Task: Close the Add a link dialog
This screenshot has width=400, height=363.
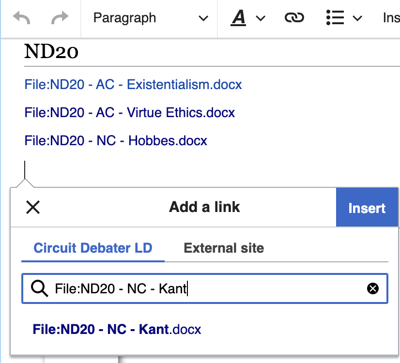Action: click(33, 207)
